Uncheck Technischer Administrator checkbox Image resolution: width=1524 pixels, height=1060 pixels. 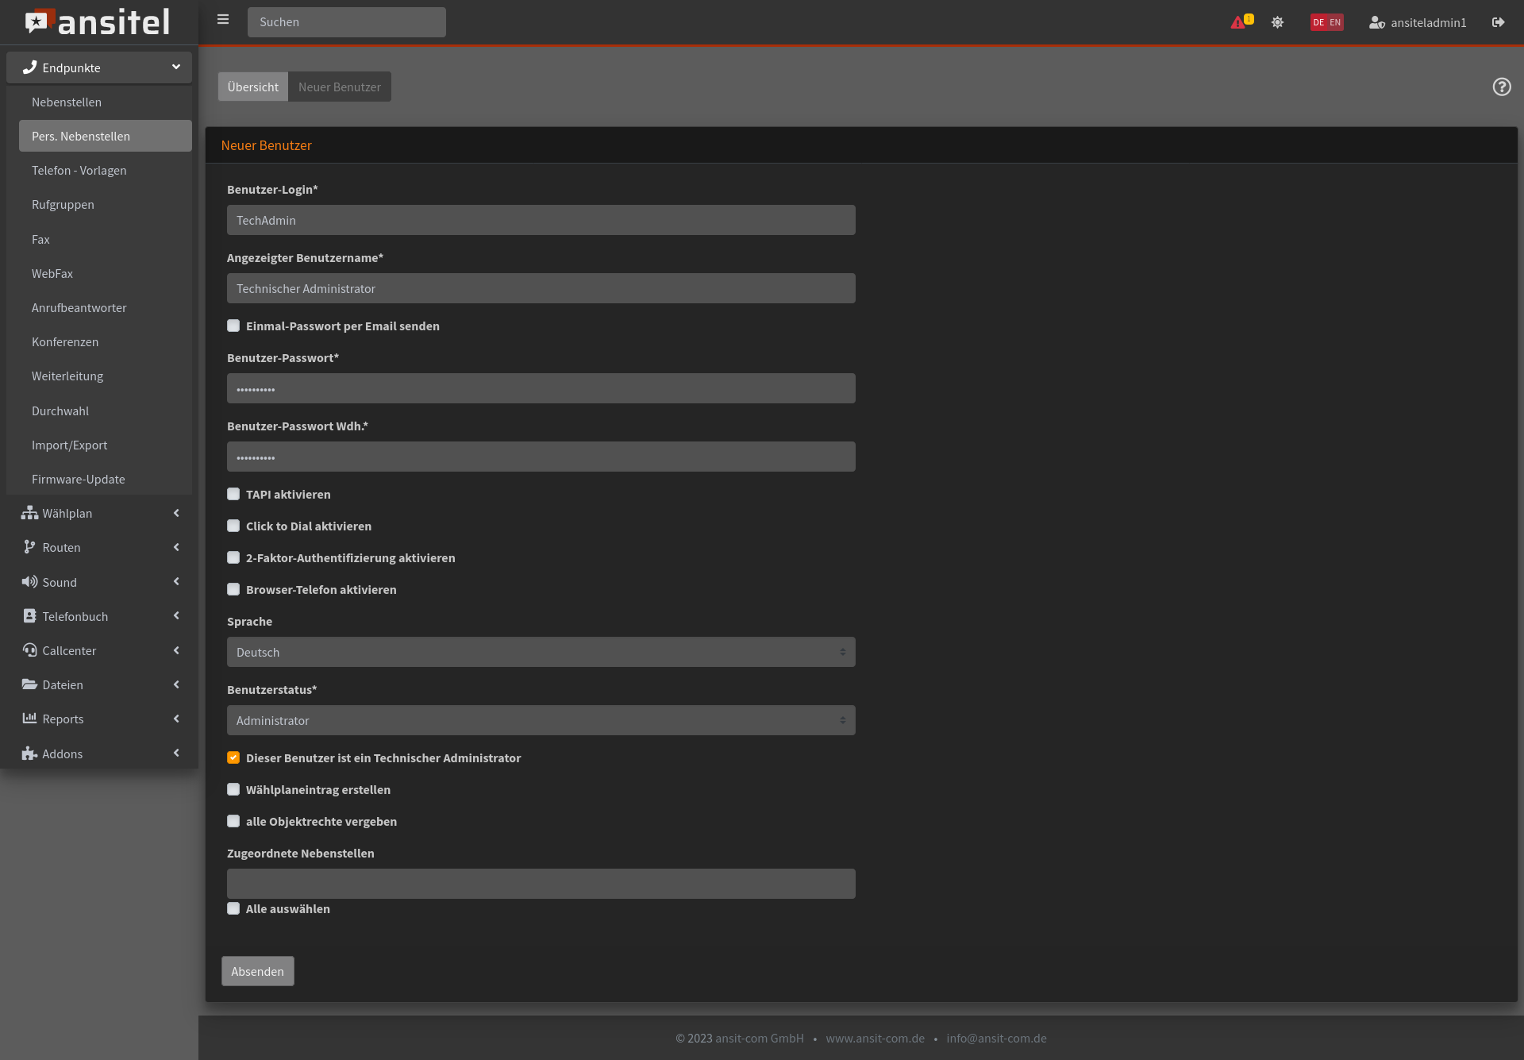[233, 757]
